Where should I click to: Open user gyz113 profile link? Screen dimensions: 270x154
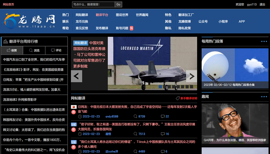[252, 5]
